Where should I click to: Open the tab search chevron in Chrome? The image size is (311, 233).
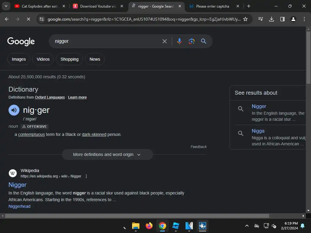pyautogui.click(x=6, y=6)
